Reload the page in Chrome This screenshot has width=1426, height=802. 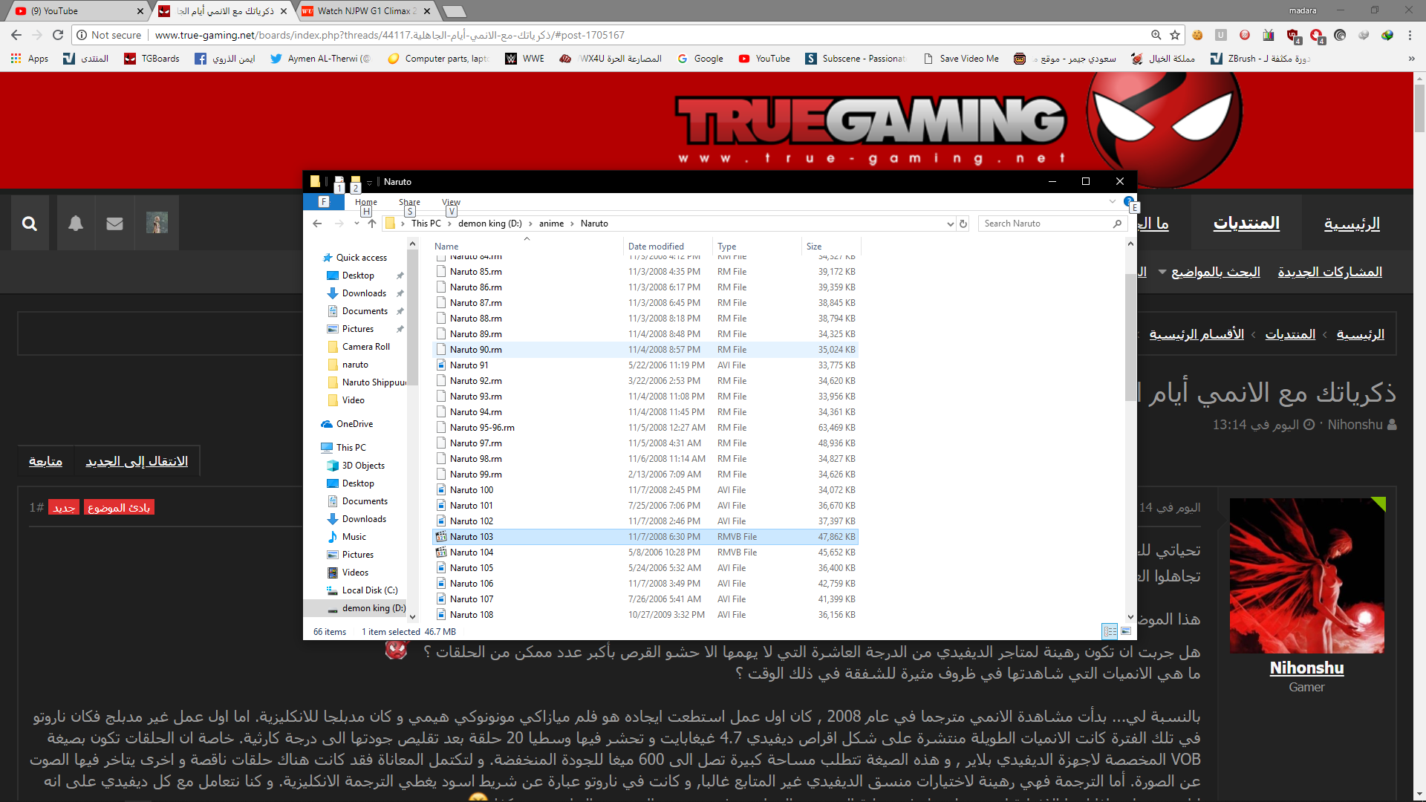[x=58, y=35]
